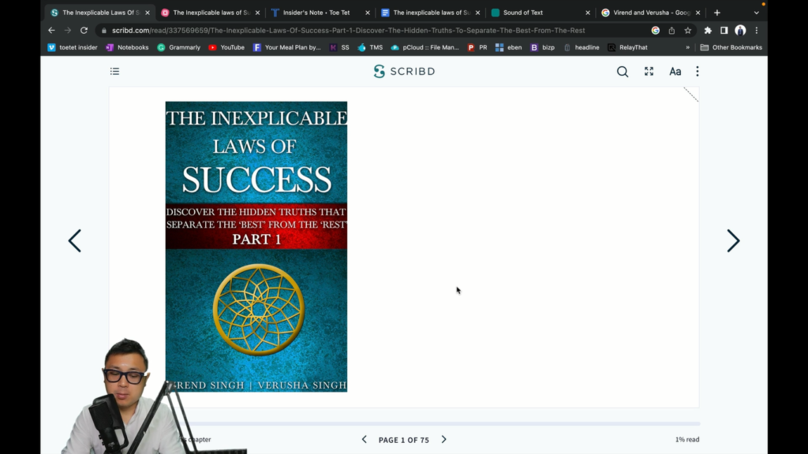Image resolution: width=808 pixels, height=454 pixels.
Task: Open the Scribd reader more options menu
Action: pos(698,72)
